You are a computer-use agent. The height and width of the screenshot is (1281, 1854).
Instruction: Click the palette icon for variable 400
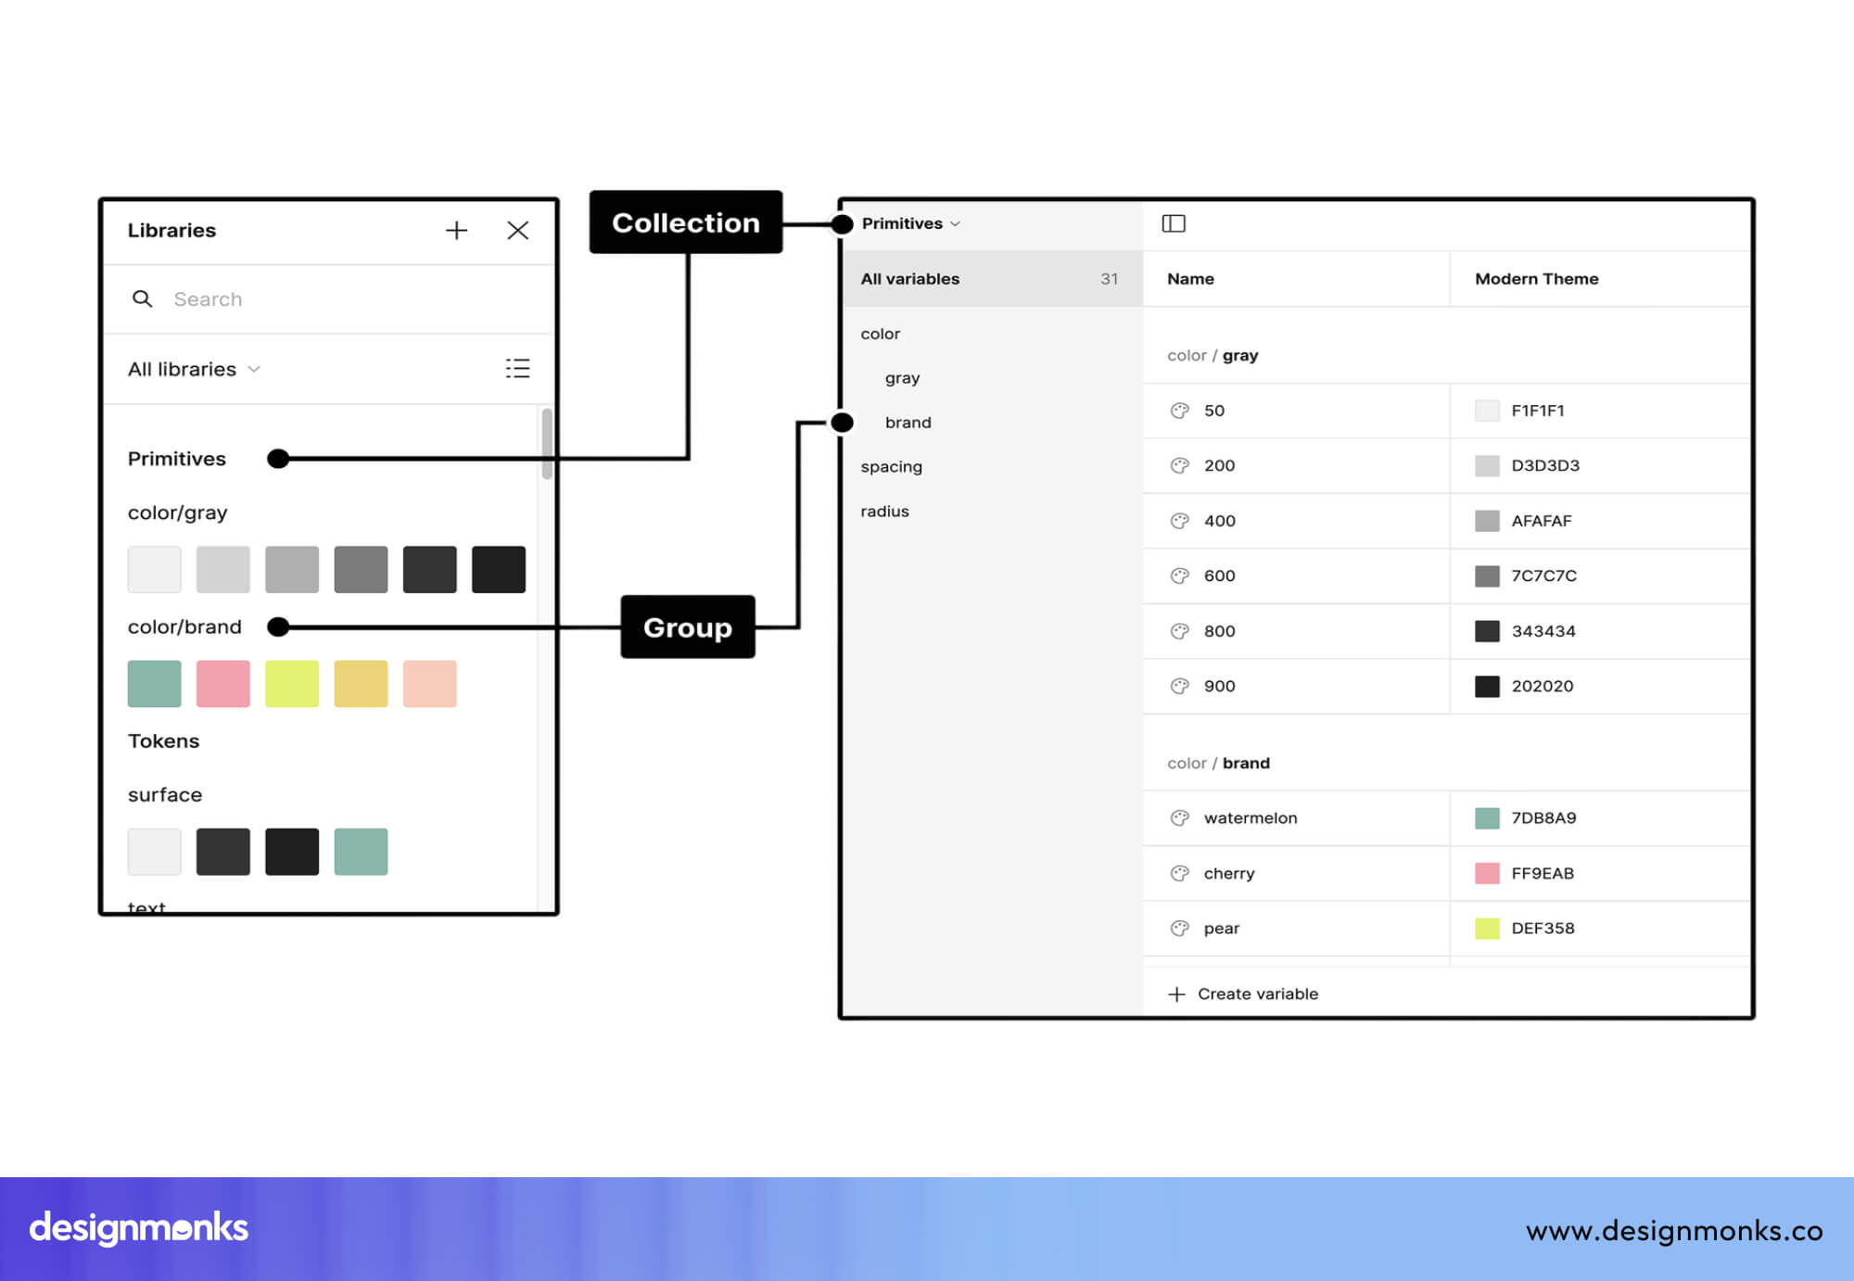(x=1180, y=521)
